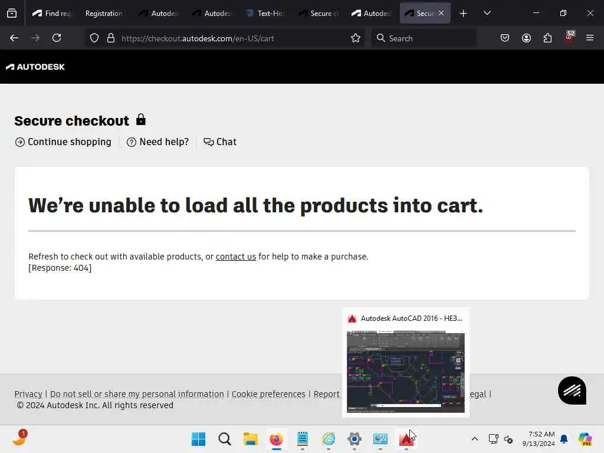Screen dimensions: 604x453
Task: Switch to the Autodesk tab beside the active tab
Action: [x=372, y=14]
